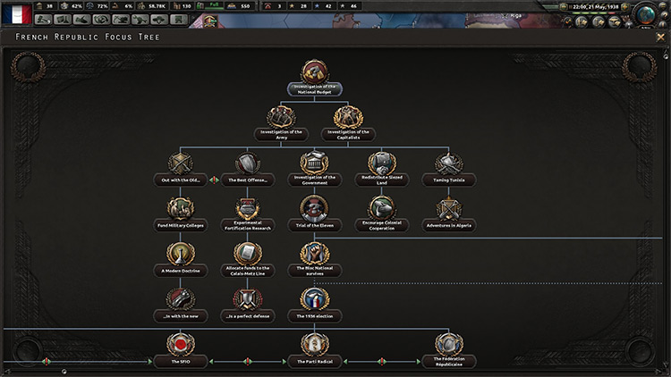This screenshot has height=377, width=671.
Task: Select Allocate Funds to Calais-Metz Line focus
Action: click(247, 259)
